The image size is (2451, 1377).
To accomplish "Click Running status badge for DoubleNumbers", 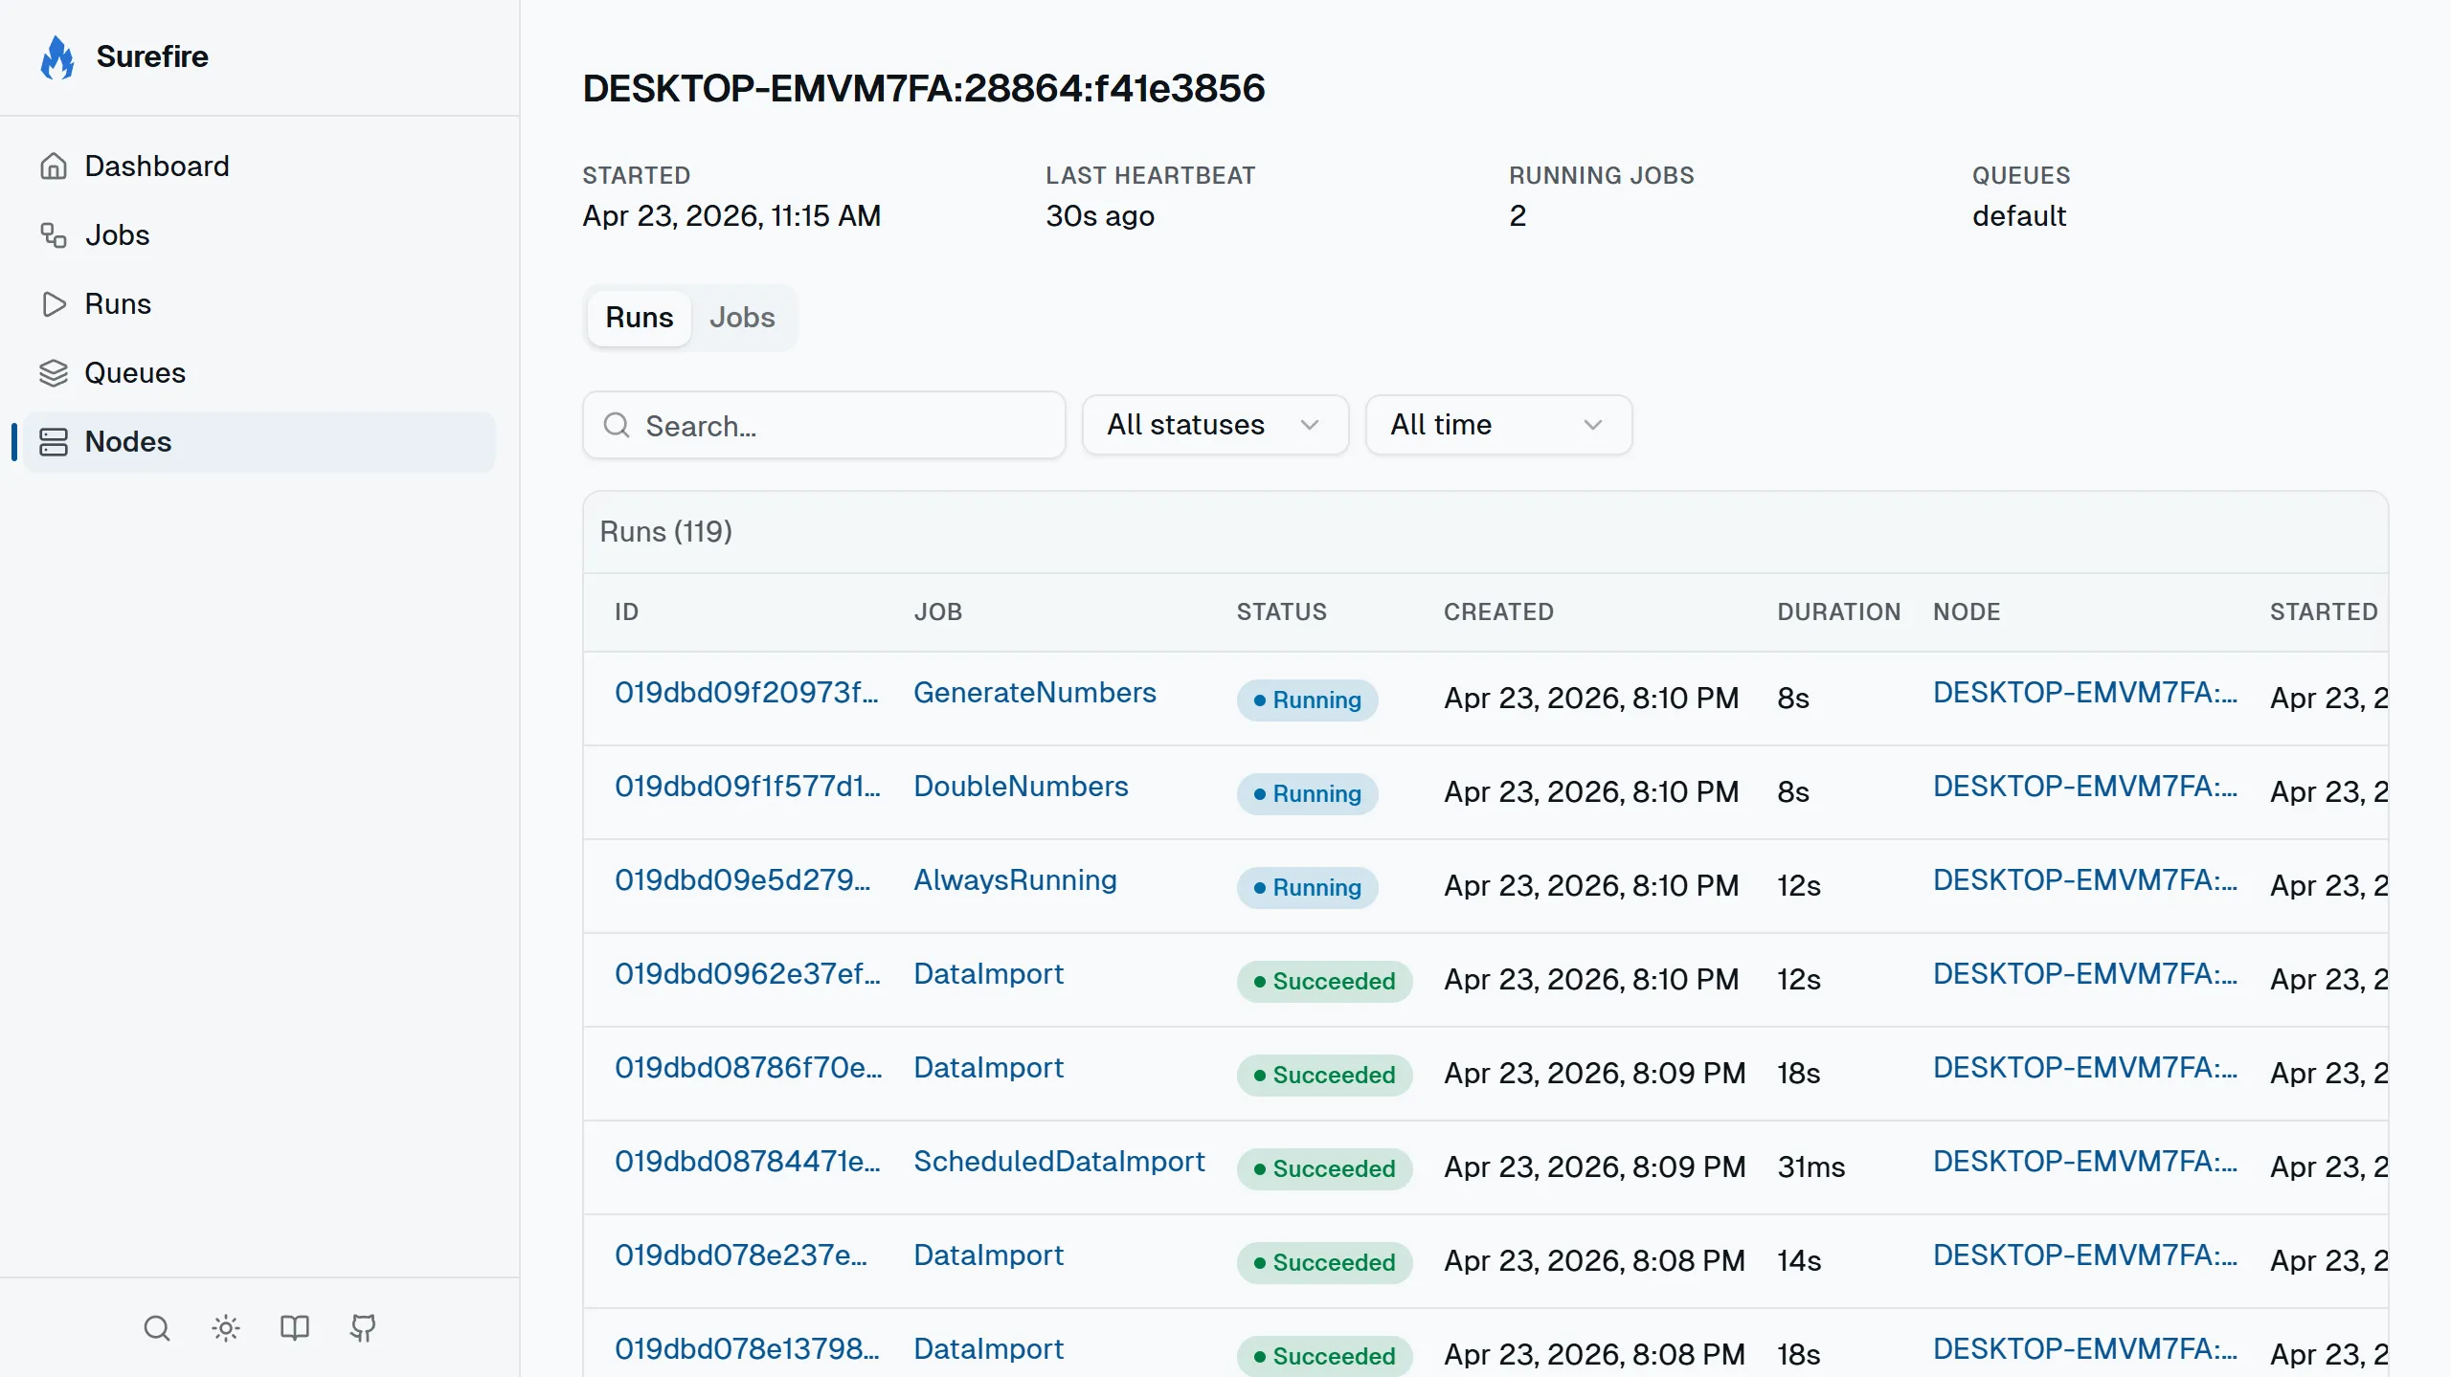I will 1307,794.
